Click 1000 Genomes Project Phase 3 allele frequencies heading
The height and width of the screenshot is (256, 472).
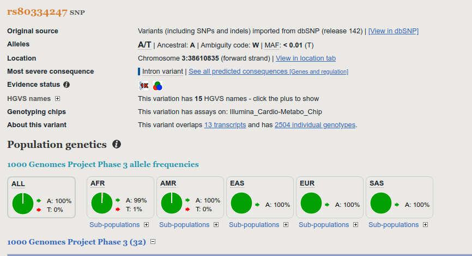103,164
